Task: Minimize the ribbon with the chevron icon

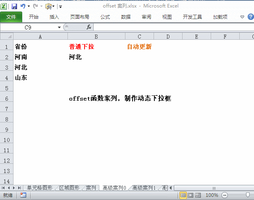Action: 242,17
